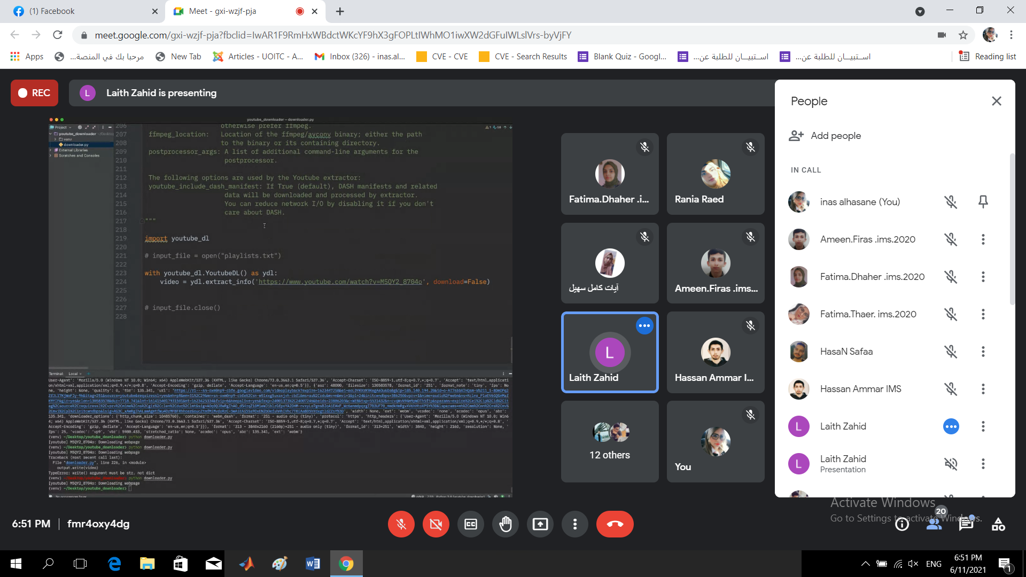The image size is (1026, 577).
Task: Open more options for Ameen.Firas .ims.2020
Action: coord(983,239)
